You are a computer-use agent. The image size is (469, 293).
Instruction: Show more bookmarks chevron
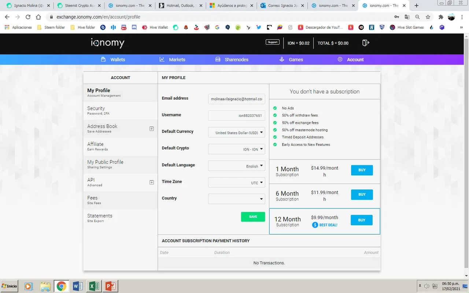point(461,27)
